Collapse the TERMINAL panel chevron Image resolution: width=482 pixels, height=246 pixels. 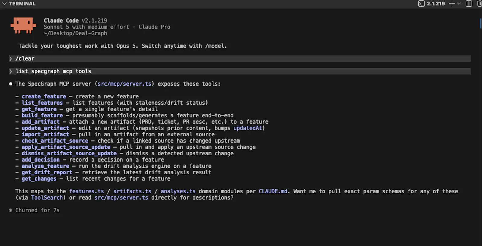4,4
